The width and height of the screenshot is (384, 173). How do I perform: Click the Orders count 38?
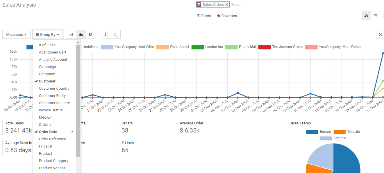(x=125, y=130)
